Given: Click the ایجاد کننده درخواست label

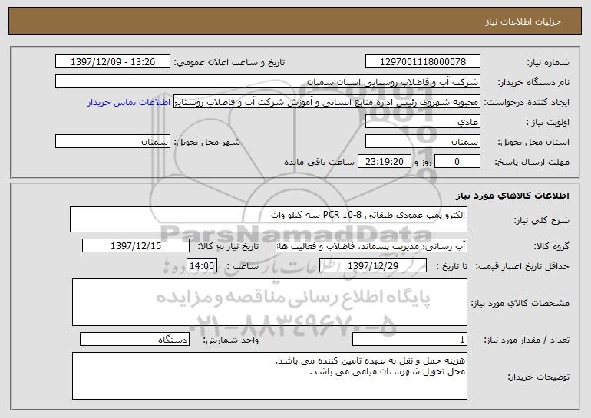Looking at the screenshot, I should pos(527,102).
